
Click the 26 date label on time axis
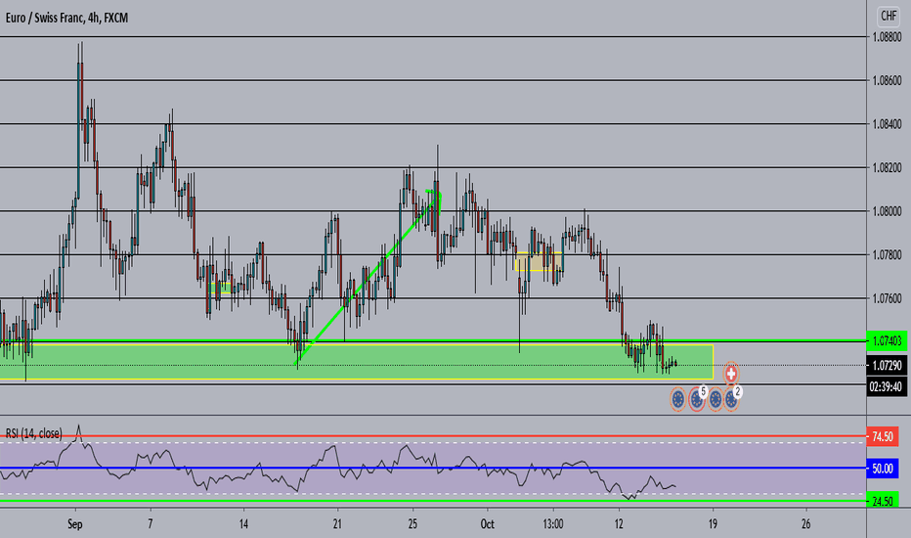point(805,524)
